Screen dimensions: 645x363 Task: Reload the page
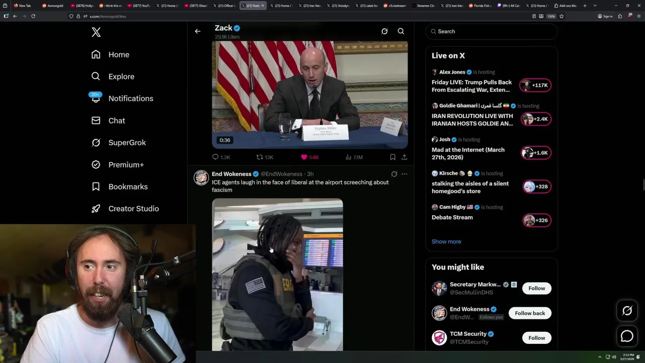click(x=33, y=16)
